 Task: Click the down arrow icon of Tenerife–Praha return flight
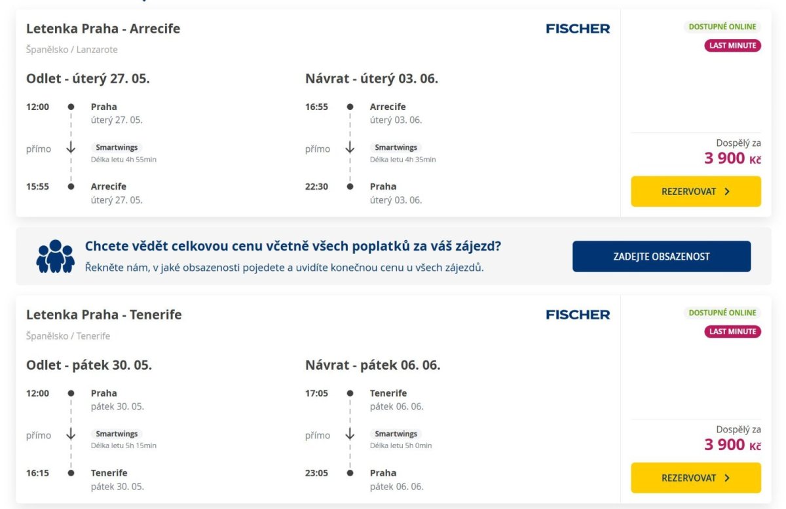pyautogui.click(x=350, y=434)
